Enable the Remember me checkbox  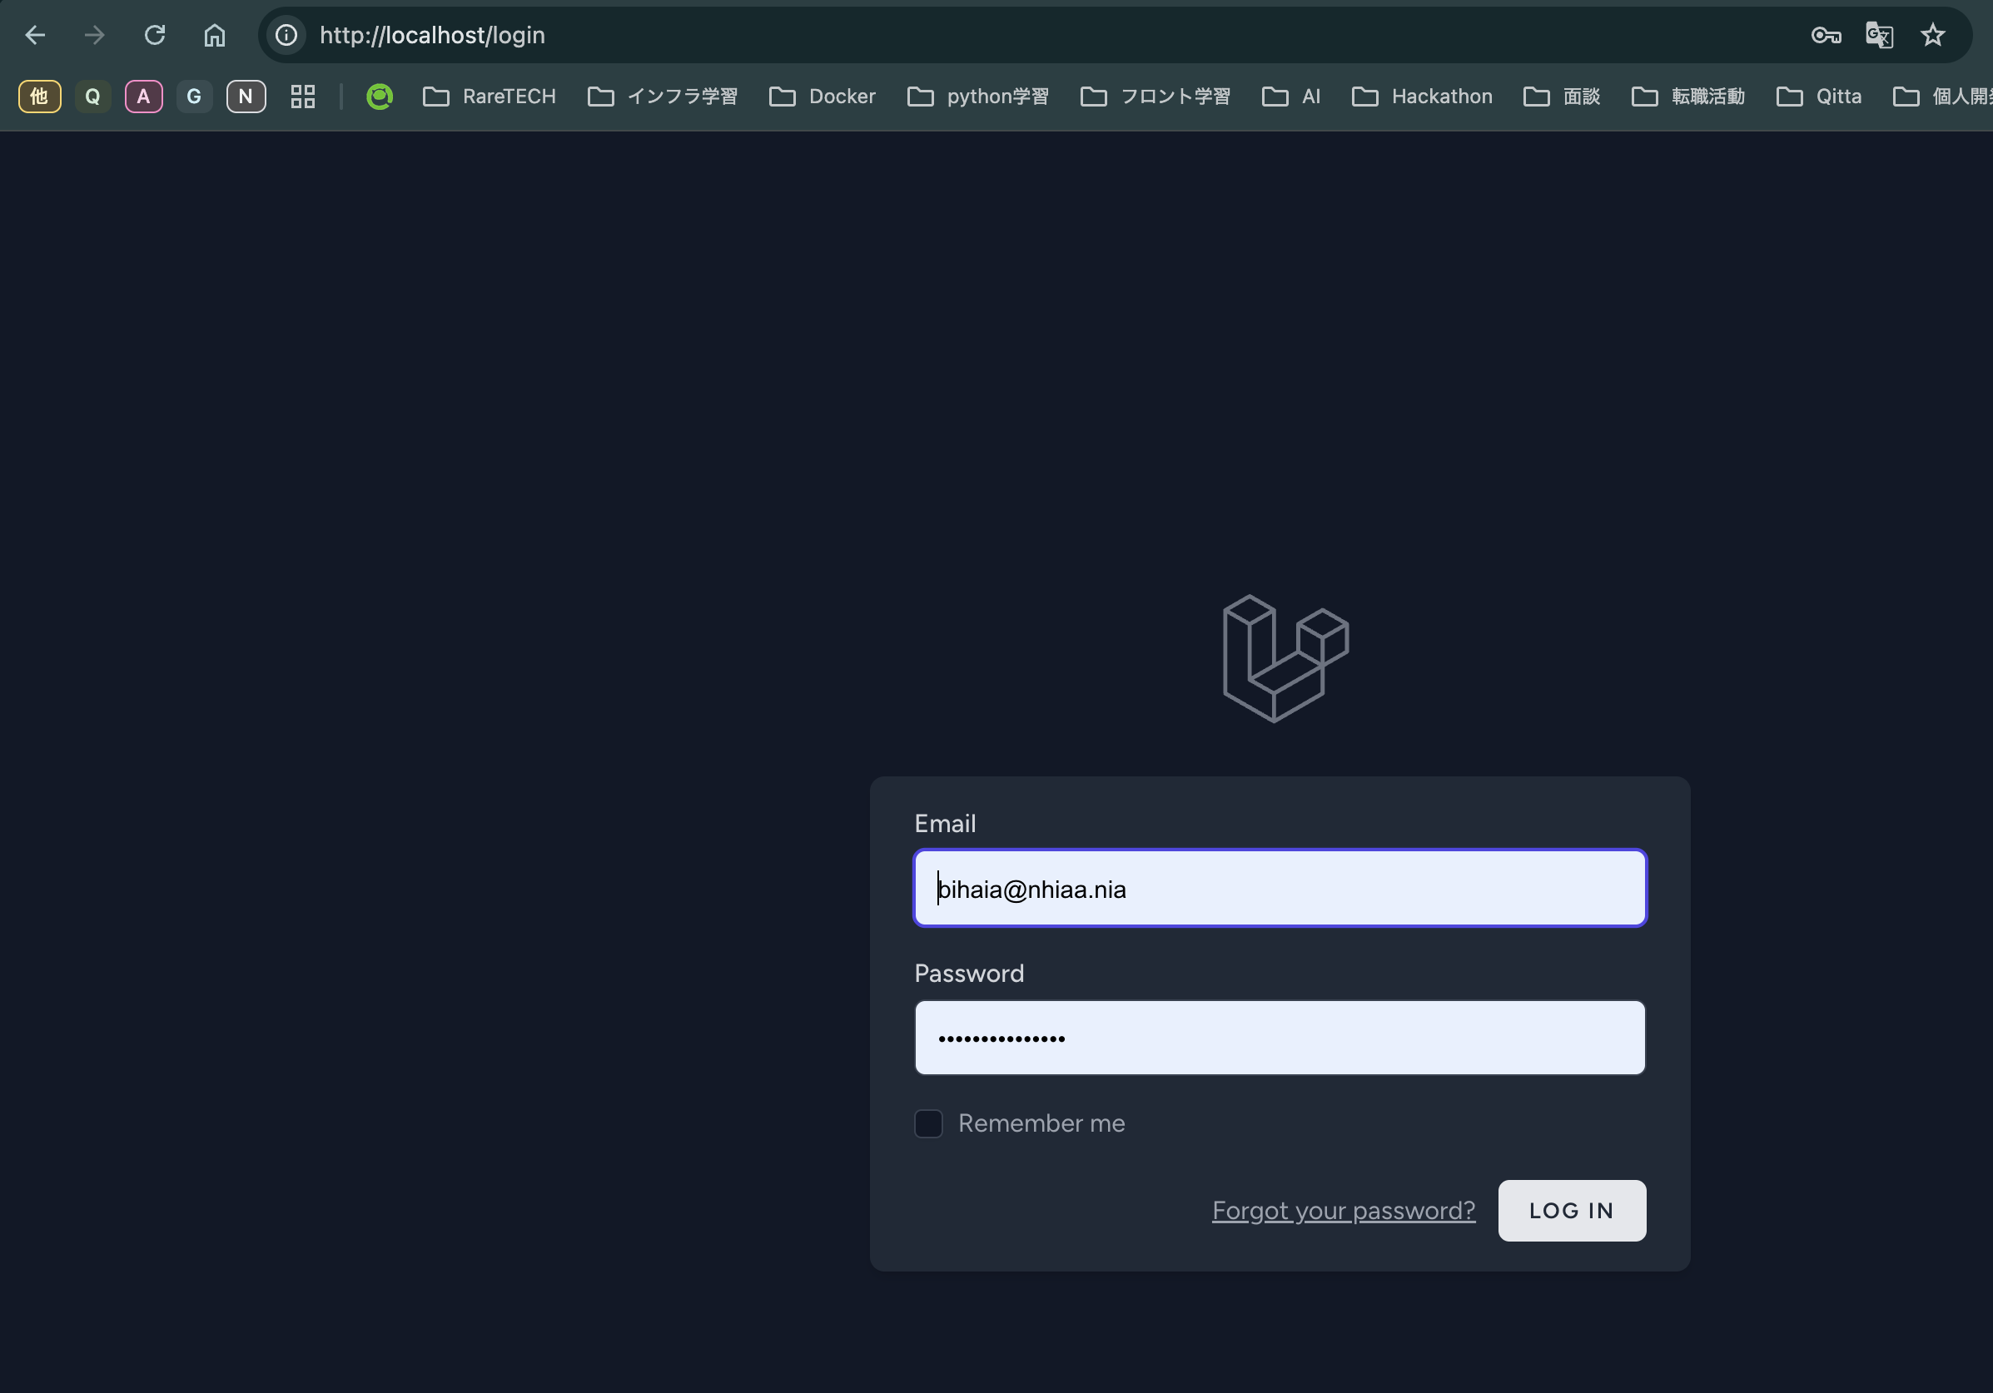(927, 1123)
